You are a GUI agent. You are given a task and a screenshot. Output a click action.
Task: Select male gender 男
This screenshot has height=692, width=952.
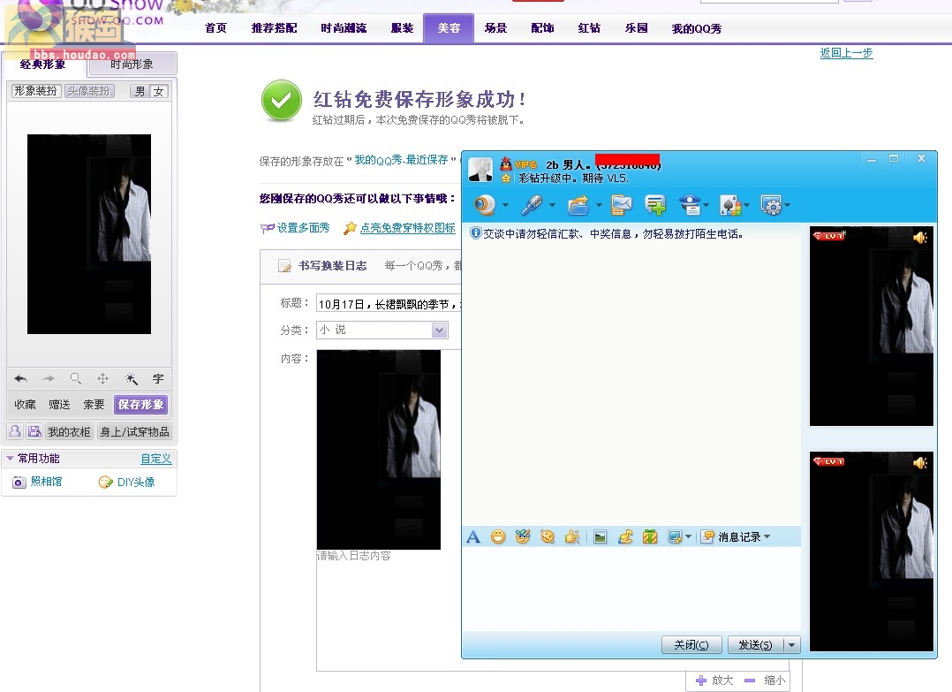pos(140,91)
